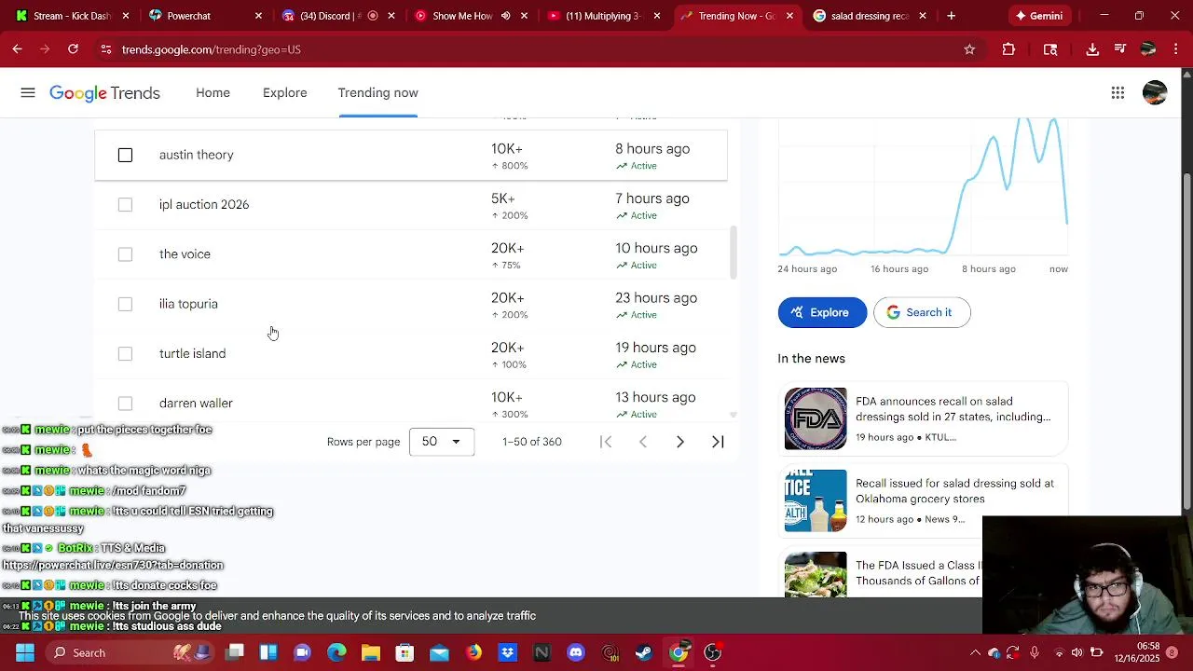Reload the Trending now page
This screenshot has width=1193, height=671.
(x=73, y=49)
